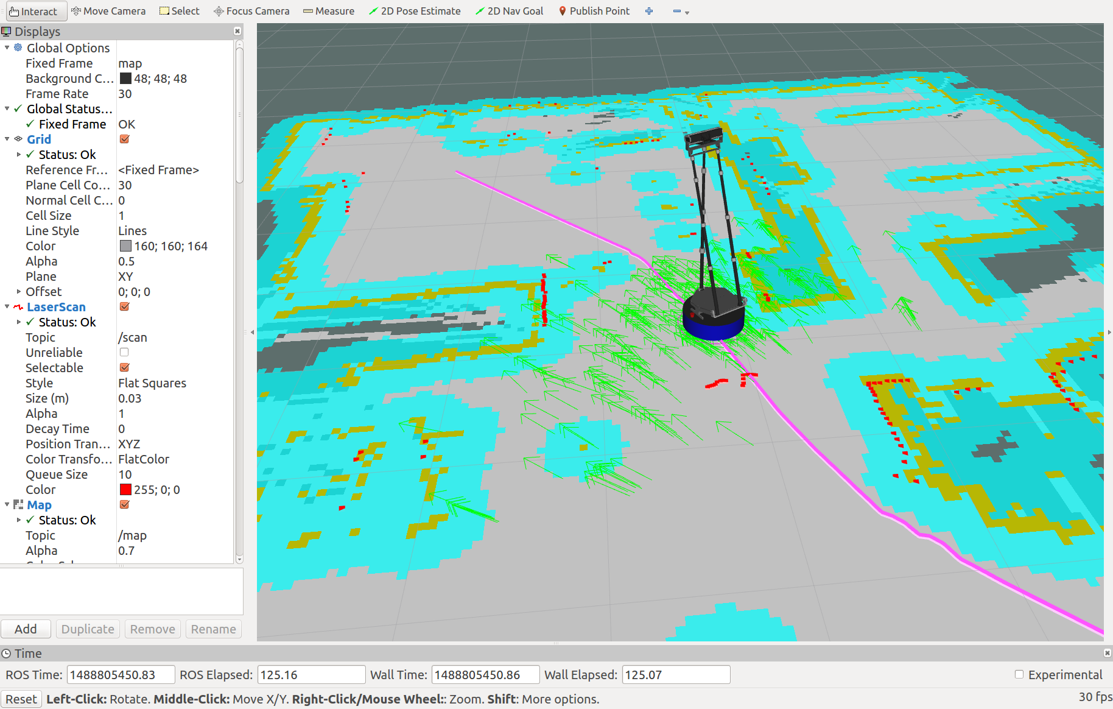Expand the Grid Offset property
Image resolution: width=1113 pixels, height=709 pixels.
pyautogui.click(x=19, y=292)
